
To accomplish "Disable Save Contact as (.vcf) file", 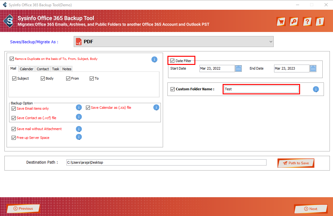I will click(13, 118).
